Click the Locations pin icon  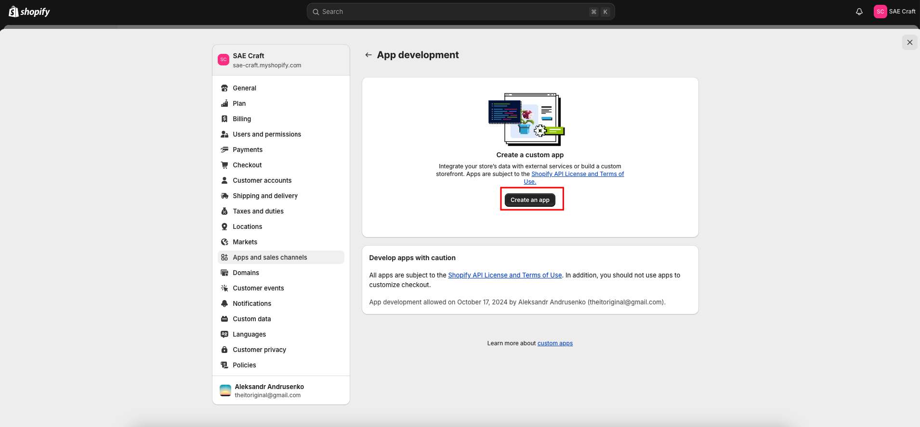[x=224, y=226]
